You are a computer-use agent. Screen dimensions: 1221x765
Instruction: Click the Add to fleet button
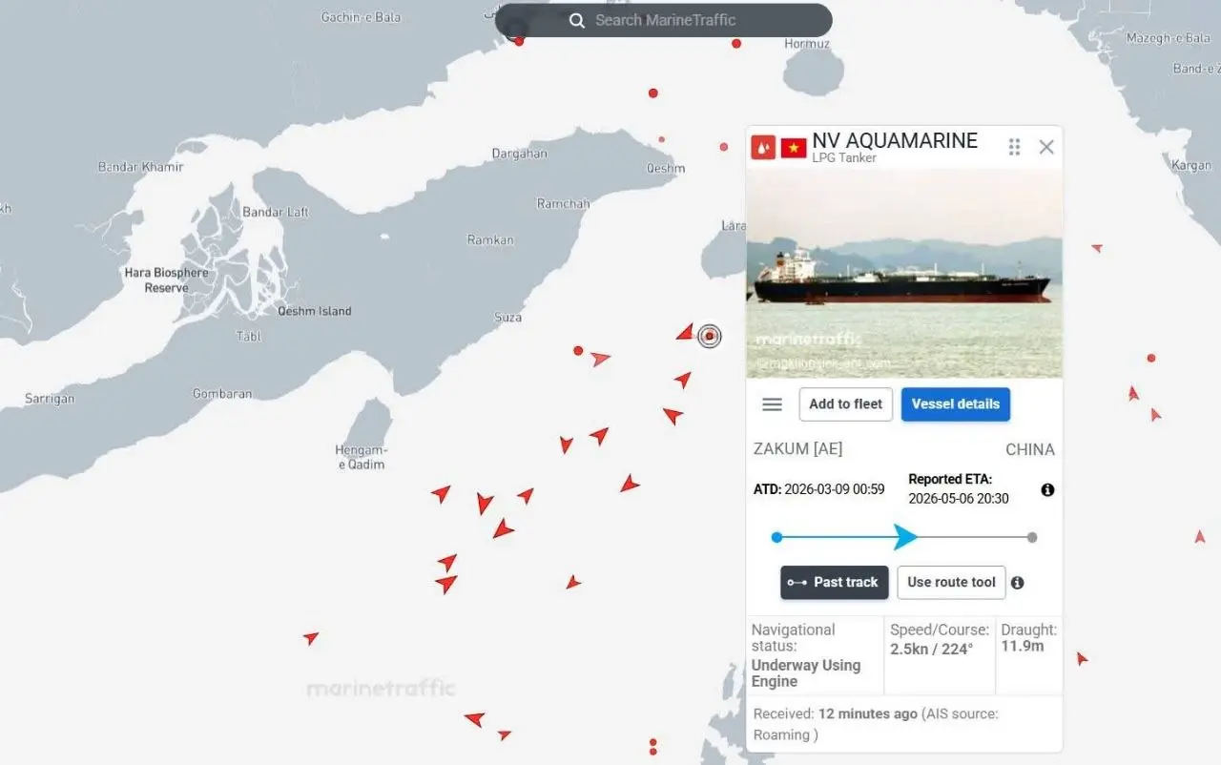click(x=846, y=404)
